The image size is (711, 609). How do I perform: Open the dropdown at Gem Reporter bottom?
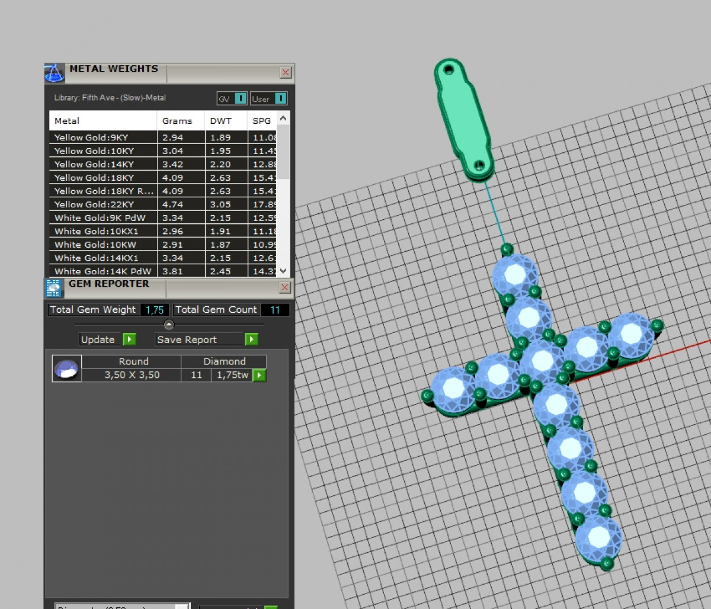[122, 606]
